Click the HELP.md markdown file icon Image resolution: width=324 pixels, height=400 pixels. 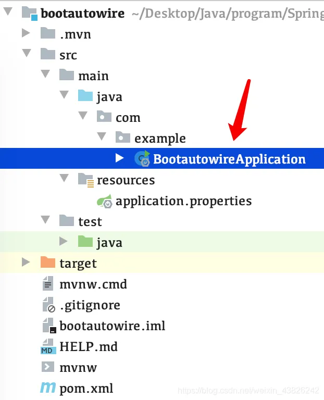point(48,346)
